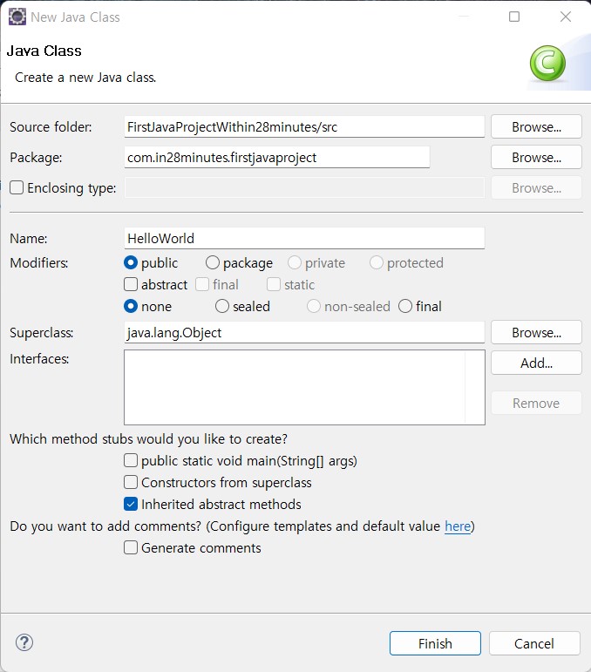The image size is (591, 672).
Task: Click the help question mark icon
Action: 24,643
